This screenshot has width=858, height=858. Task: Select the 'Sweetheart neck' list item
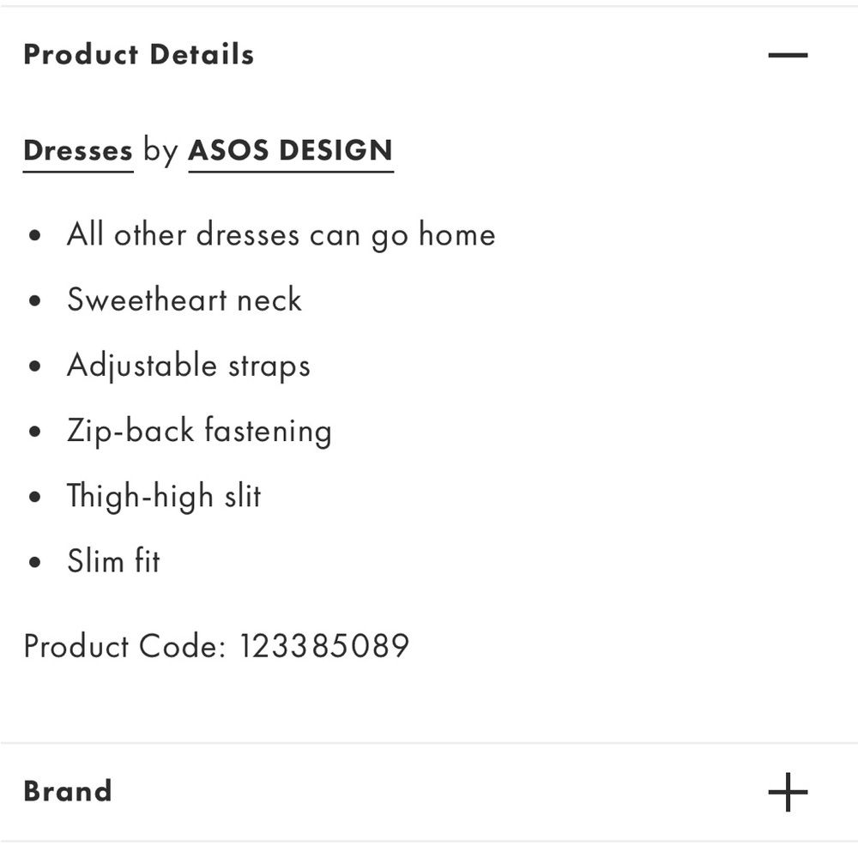[184, 299]
